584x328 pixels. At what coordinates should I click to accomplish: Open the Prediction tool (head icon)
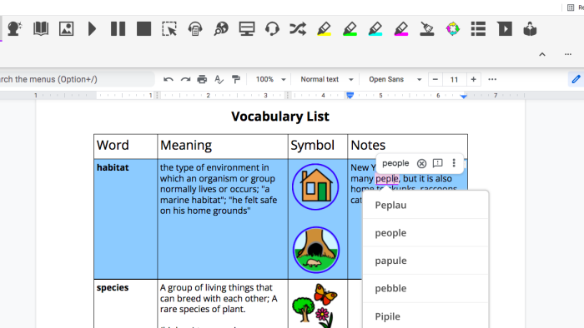pyautogui.click(x=15, y=28)
